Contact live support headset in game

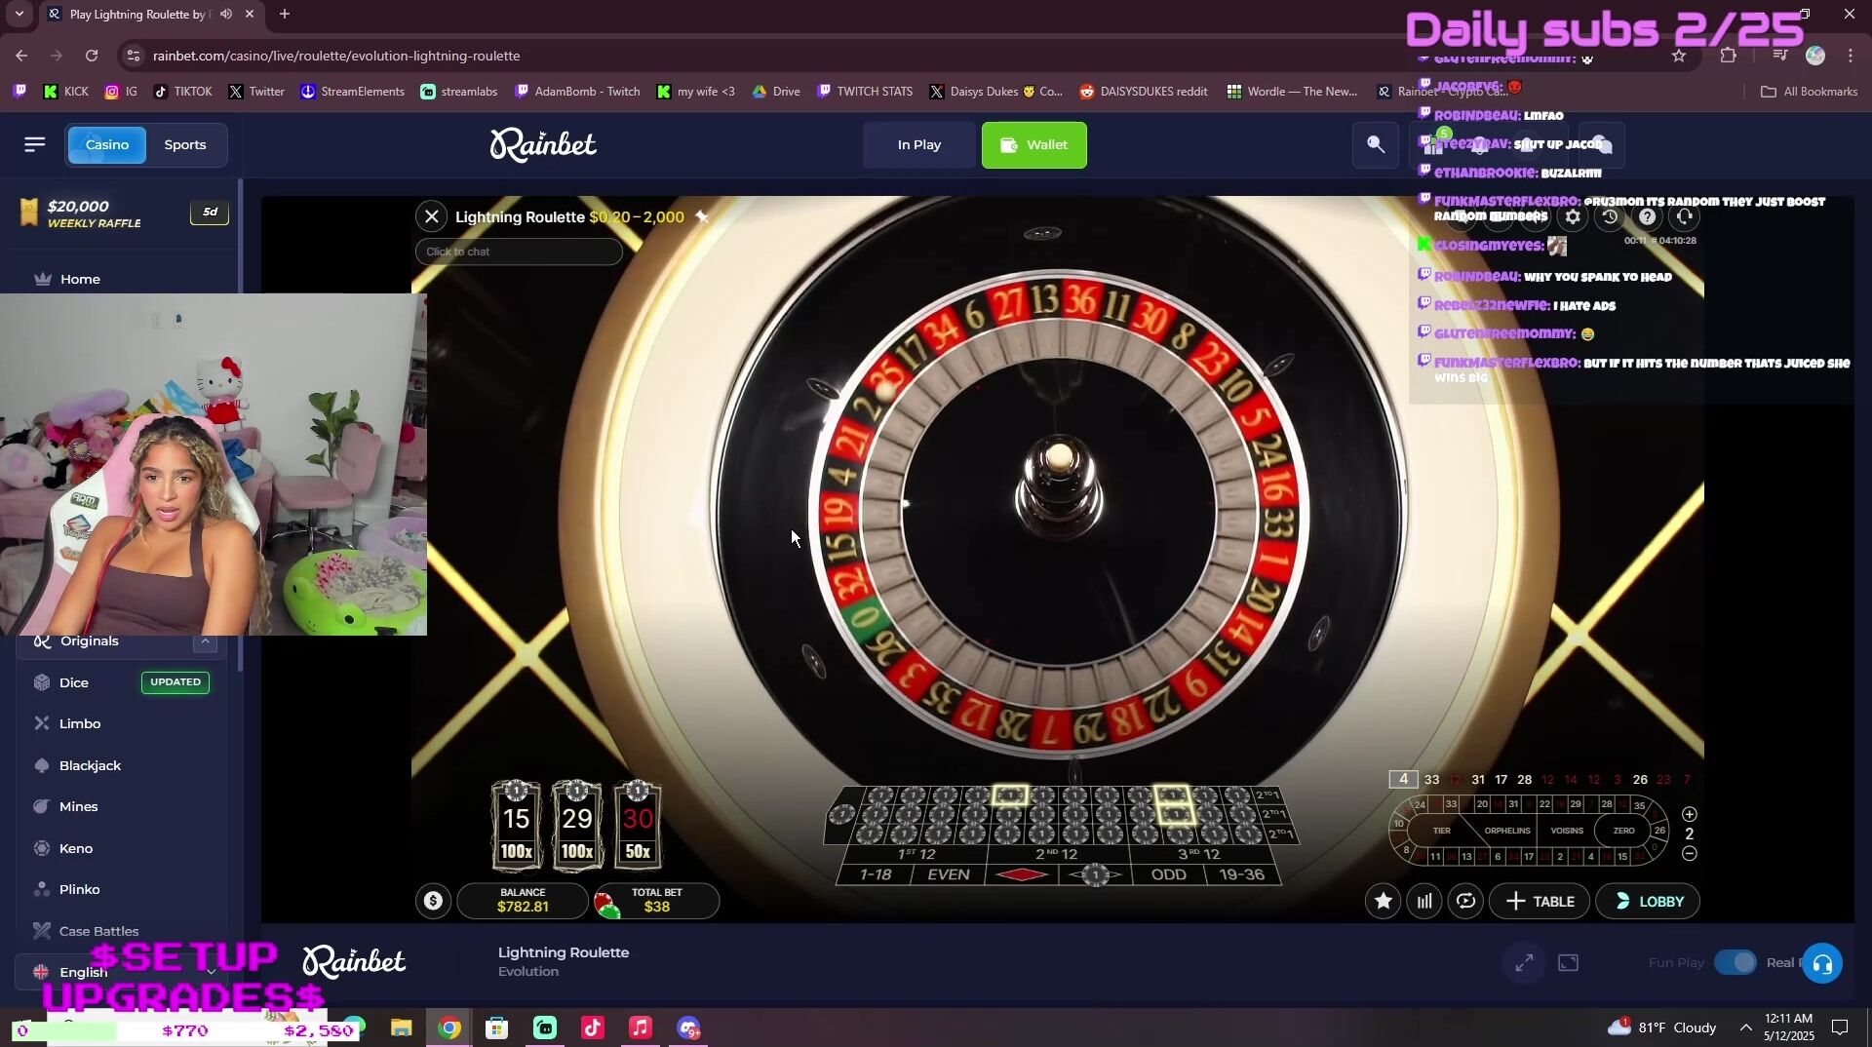[x=1684, y=216]
